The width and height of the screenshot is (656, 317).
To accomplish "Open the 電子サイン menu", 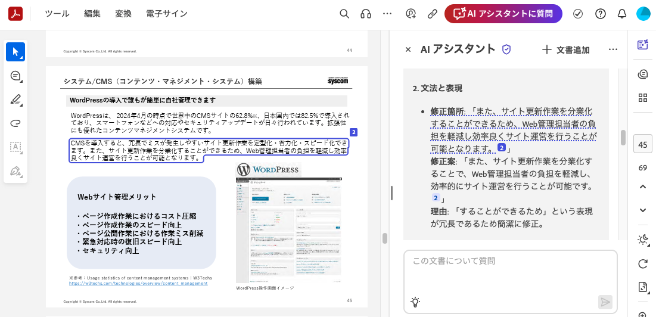I will tap(166, 14).
